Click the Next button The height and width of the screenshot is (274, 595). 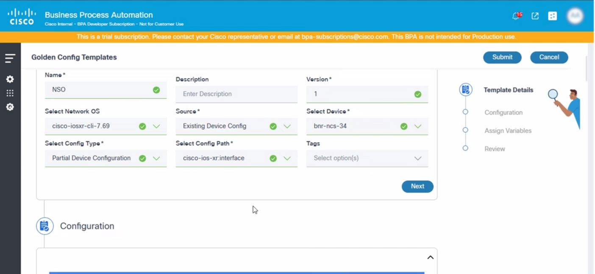click(x=417, y=186)
